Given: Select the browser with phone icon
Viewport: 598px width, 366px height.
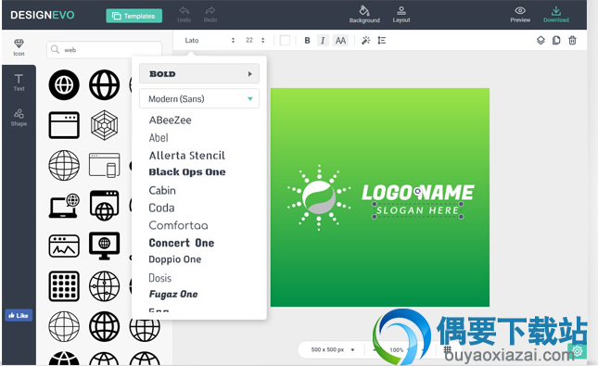Looking at the screenshot, I should [104, 165].
